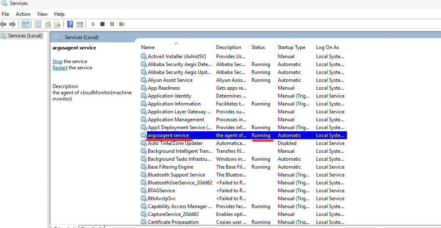Select the Application Layer Gateway service name
Viewport: 441px width, 228px height.
[x=179, y=112]
